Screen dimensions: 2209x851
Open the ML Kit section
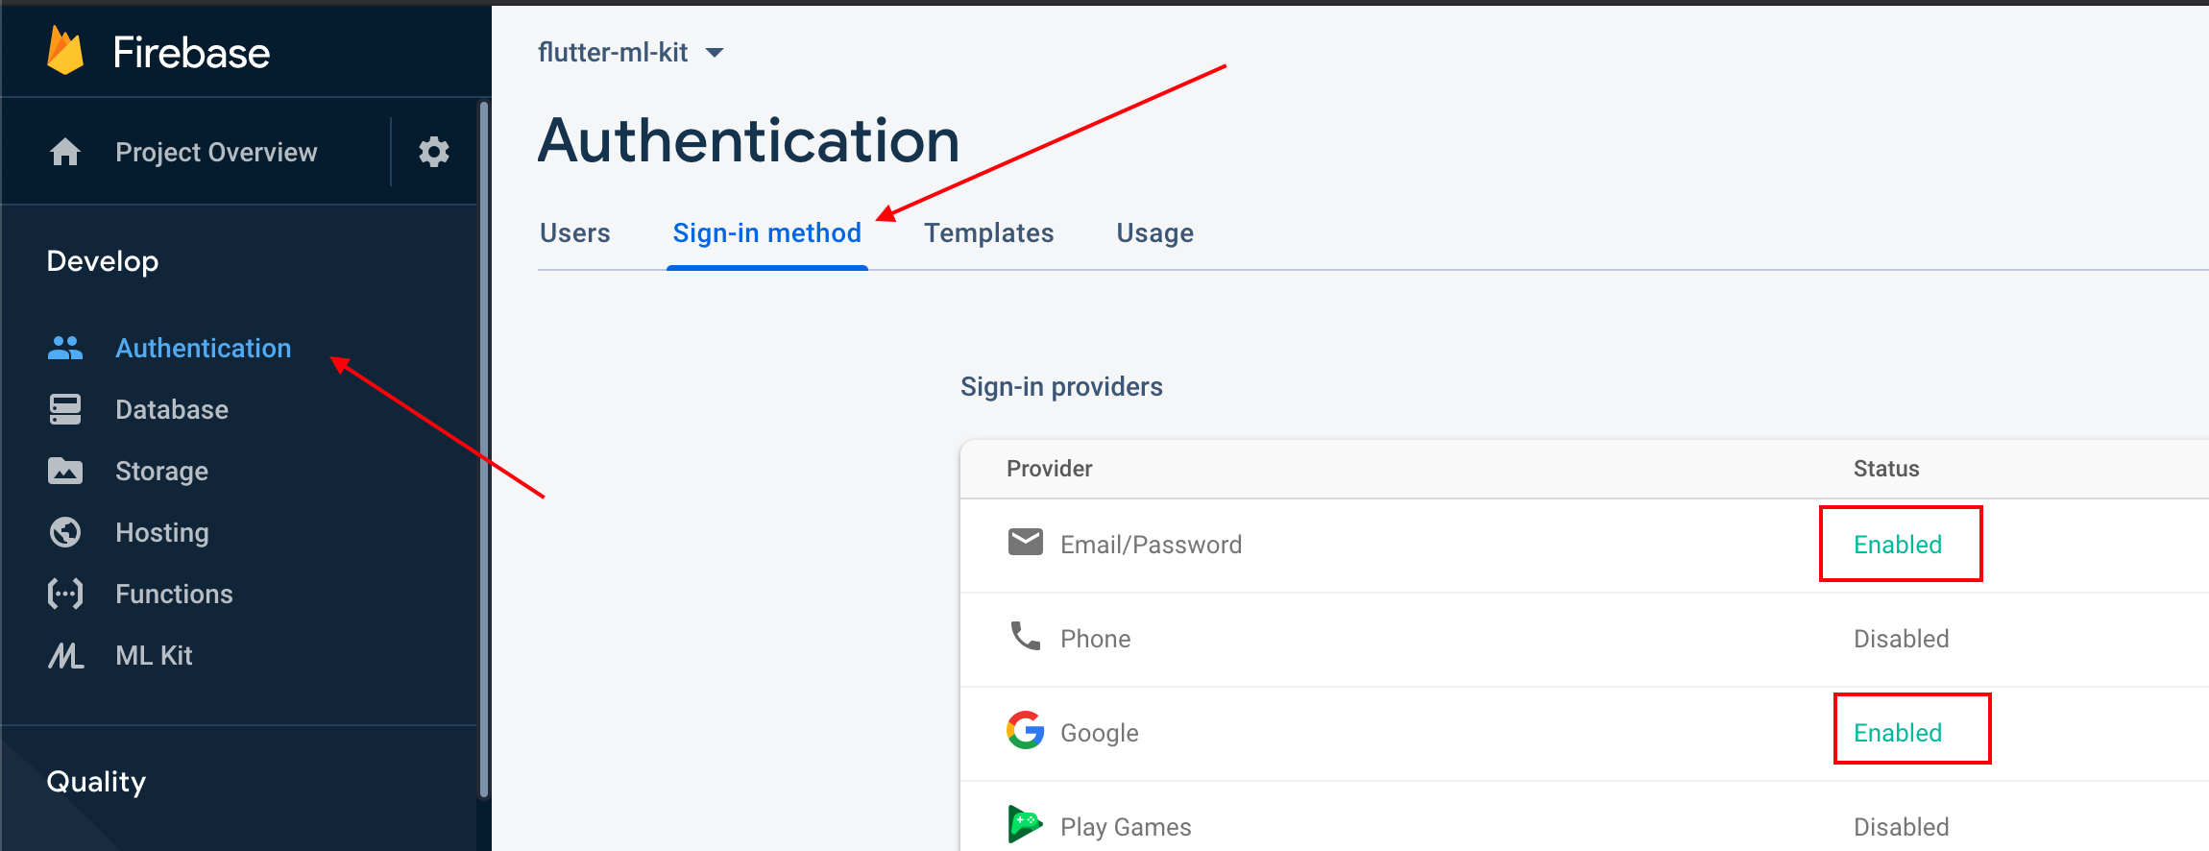click(x=153, y=655)
